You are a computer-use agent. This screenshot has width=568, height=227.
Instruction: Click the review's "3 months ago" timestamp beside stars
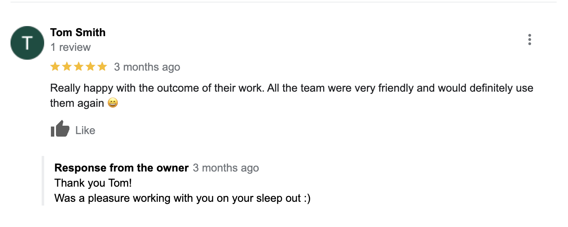(147, 67)
